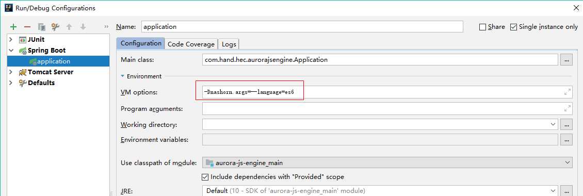Image resolution: width=583 pixels, height=196 pixels.
Task: Click the Name input field
Action: (302, 27)
